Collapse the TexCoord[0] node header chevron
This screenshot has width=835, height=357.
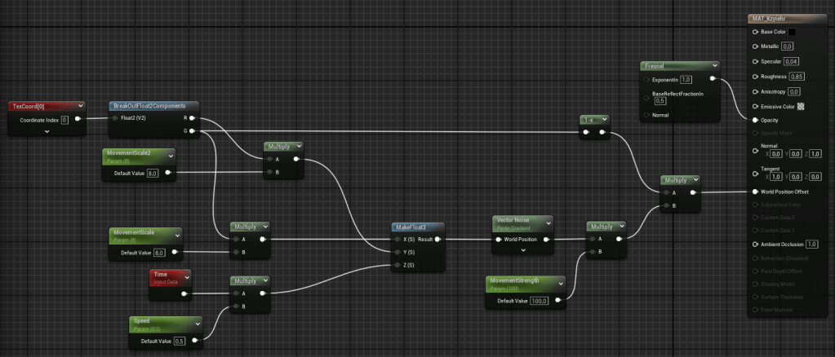coord(80,106)
